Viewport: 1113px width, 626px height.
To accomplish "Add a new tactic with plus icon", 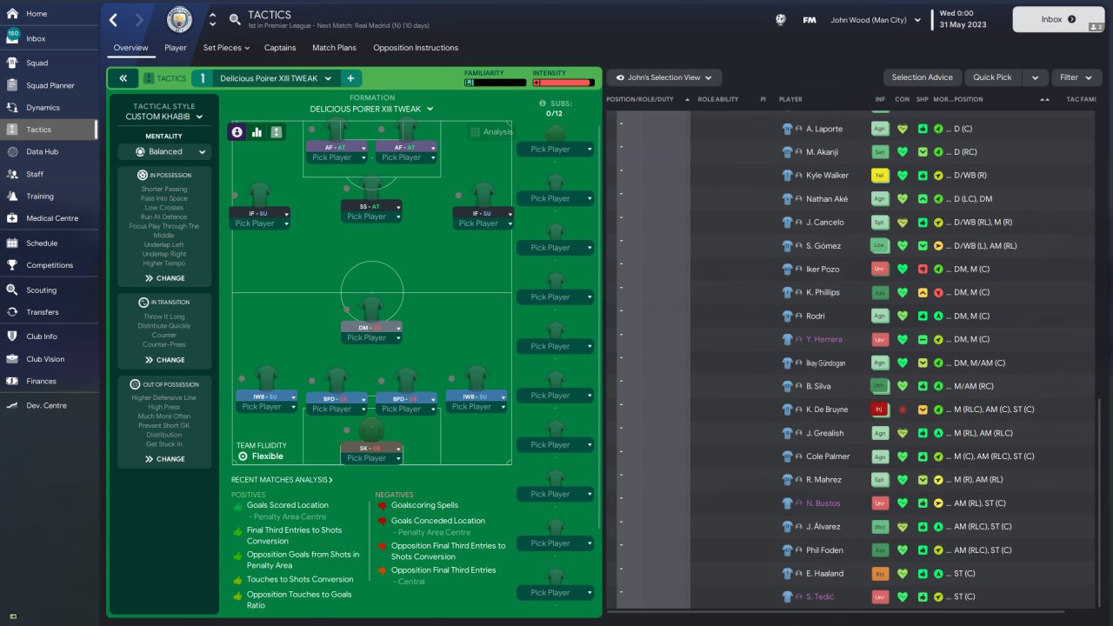I will 350,78.
